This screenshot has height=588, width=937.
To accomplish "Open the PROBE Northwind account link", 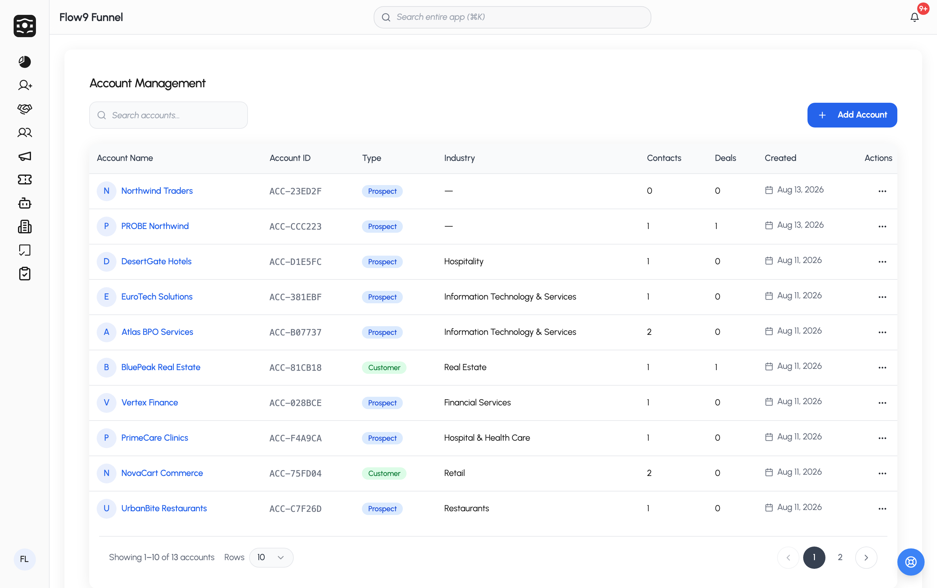I will [155, 226].
